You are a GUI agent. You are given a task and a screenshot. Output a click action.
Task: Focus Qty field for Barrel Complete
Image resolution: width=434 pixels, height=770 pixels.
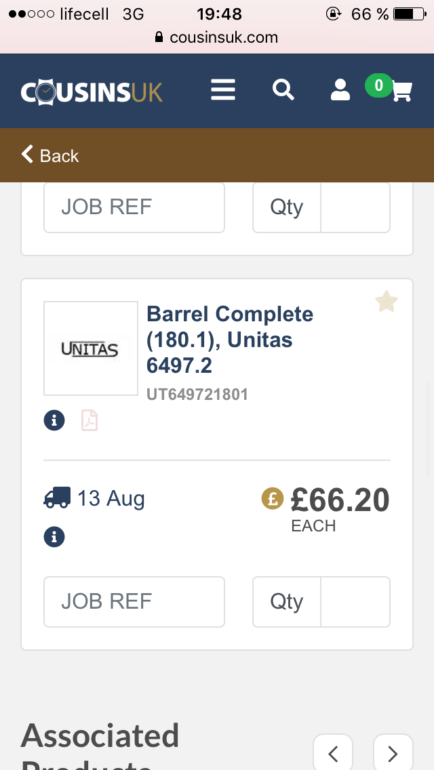click(355, 601)
